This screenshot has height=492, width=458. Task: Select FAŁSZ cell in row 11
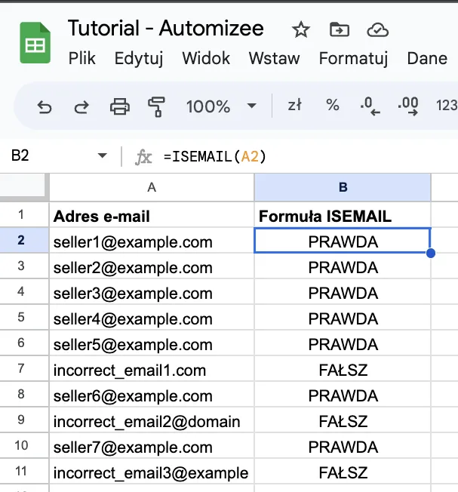click(x=343, y=472)
